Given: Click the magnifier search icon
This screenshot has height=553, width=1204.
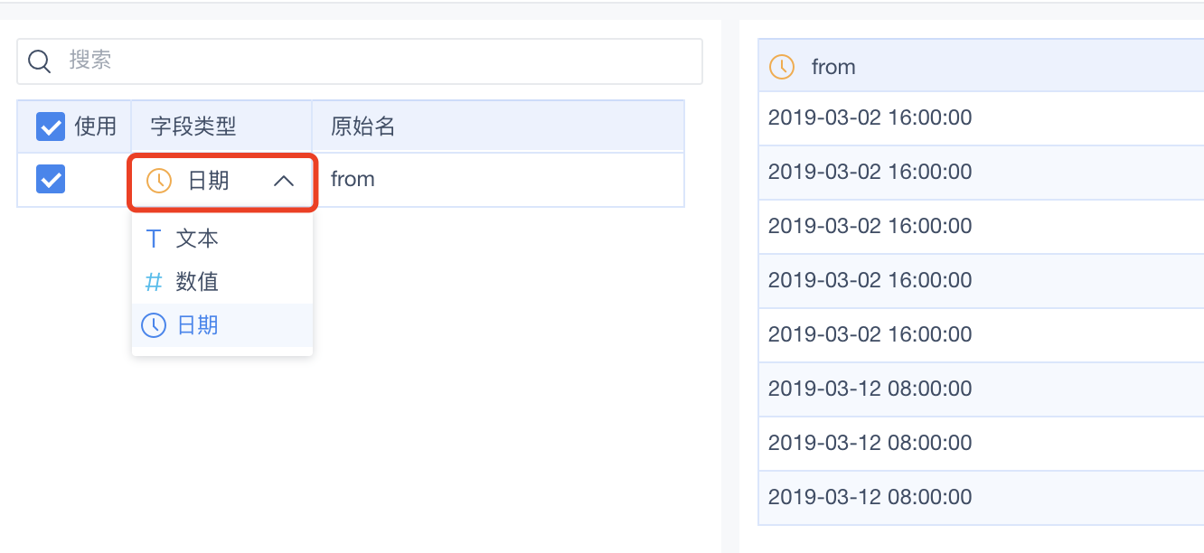Looking at the screenshot, I should (40, 61).
